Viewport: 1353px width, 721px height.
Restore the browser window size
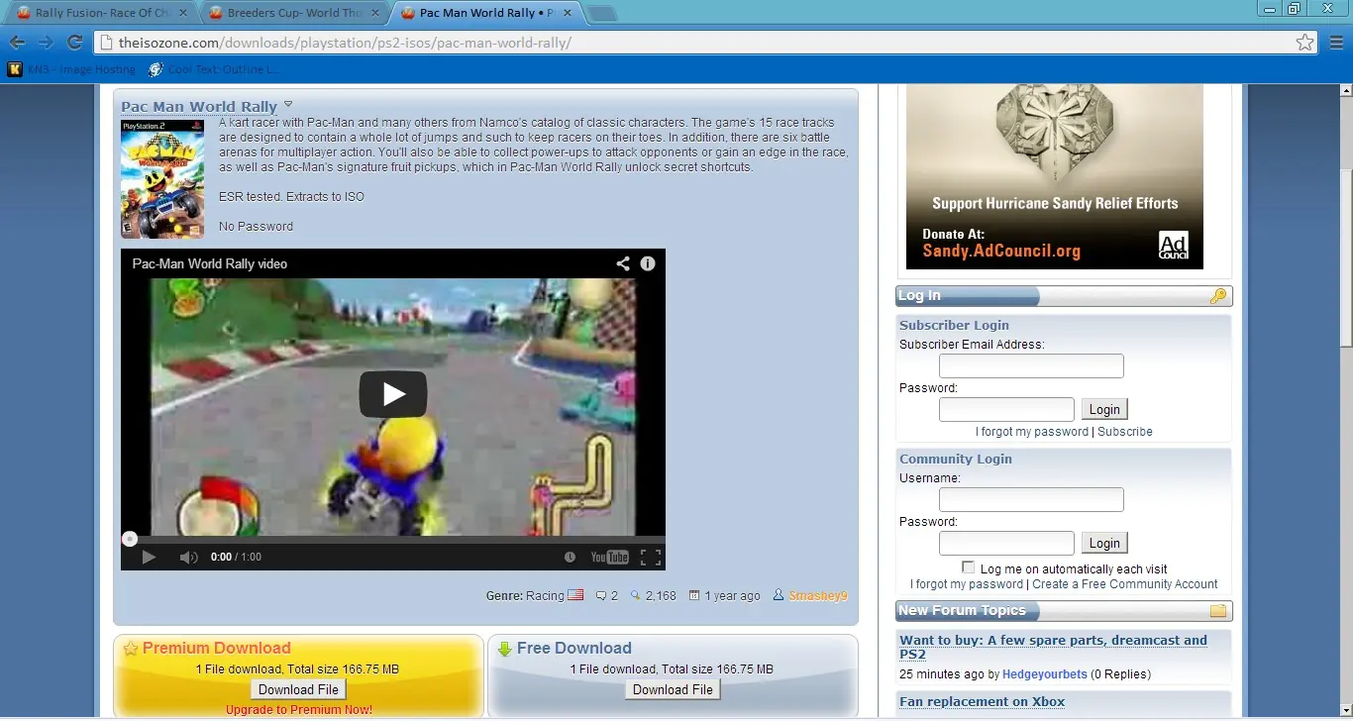pyautogui.click(x=1294, y=8)
